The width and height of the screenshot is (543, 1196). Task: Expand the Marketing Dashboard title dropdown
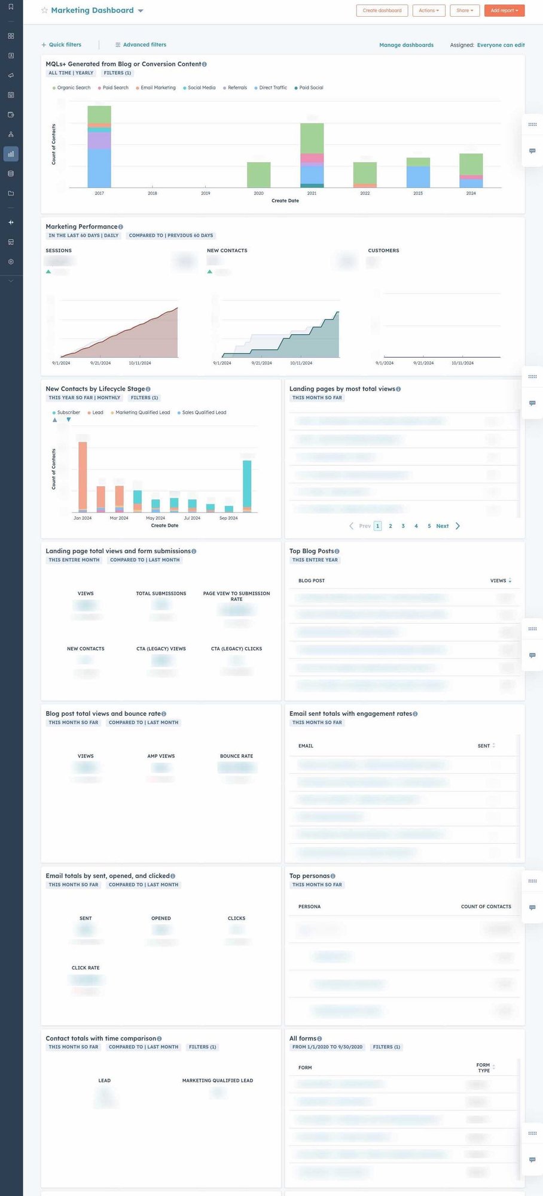coord(141,11)
